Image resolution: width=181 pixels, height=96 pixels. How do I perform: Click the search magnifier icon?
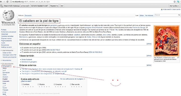179,15
